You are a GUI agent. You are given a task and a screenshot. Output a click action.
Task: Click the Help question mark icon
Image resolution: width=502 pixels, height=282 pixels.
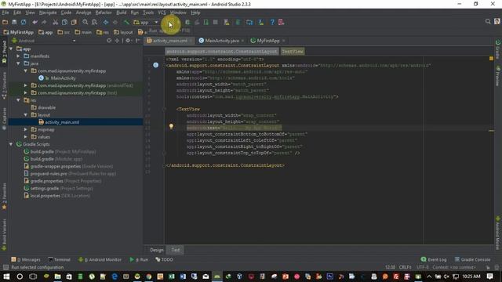[x=272, y=22]
